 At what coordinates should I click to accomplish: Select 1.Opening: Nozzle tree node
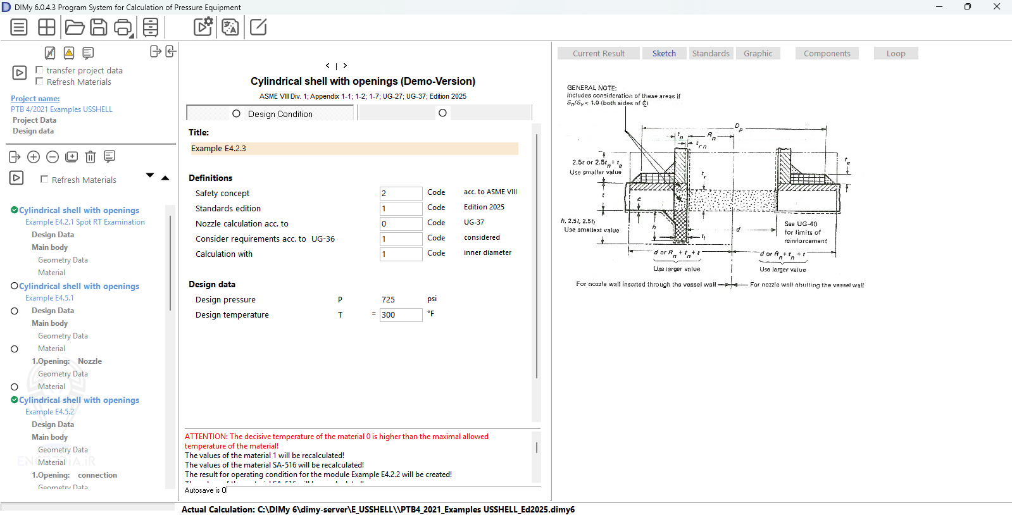click(67, 361)
